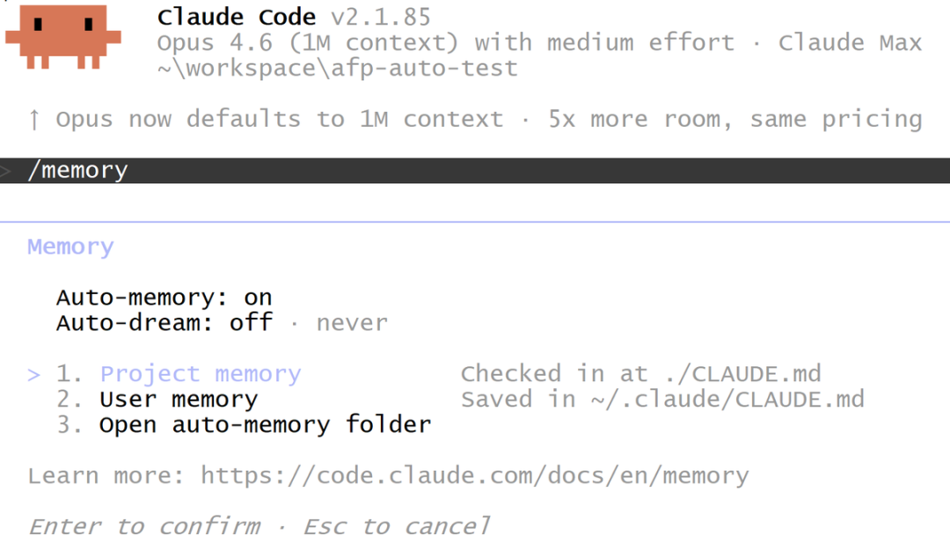Click the Saved in ~/.claude/CLAUDE.md description
The height and width of the screenshot is (558, 950).
tap(663, 399)
